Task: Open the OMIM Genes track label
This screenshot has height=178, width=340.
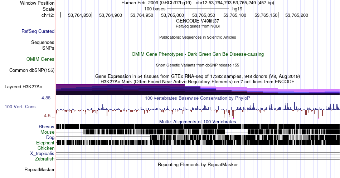Action: pos(40,59)
